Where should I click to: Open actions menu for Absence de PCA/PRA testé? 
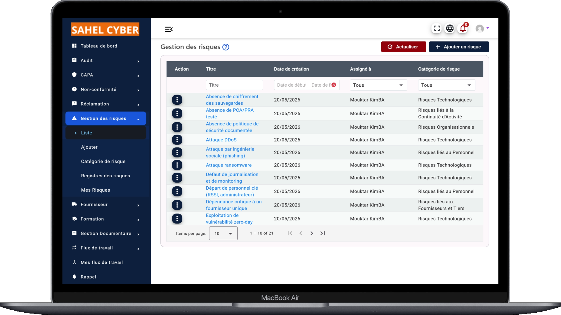[177, 113]
